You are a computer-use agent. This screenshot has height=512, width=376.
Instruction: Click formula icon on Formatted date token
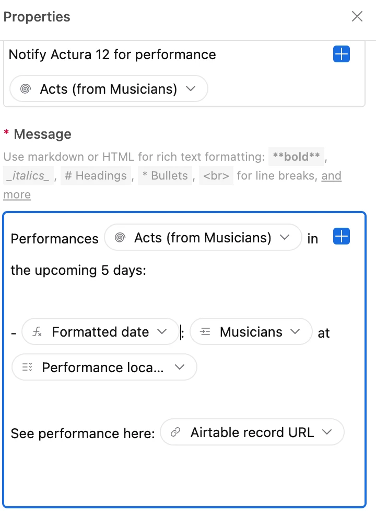(x=38, y=332)
